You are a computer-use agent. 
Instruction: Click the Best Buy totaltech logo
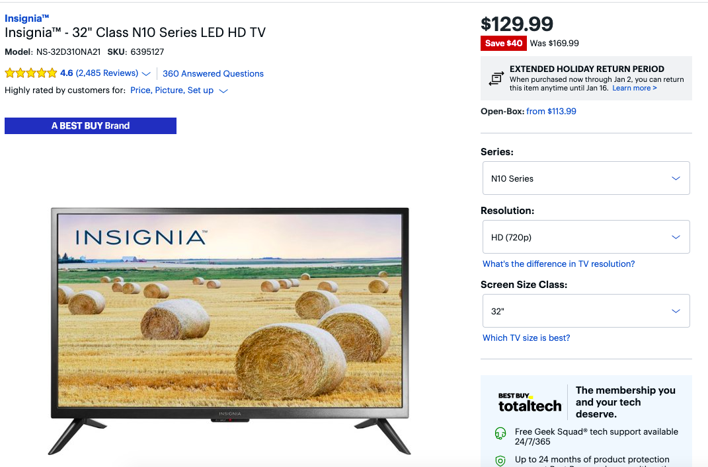pyautogui.click(x=530, y=402)
